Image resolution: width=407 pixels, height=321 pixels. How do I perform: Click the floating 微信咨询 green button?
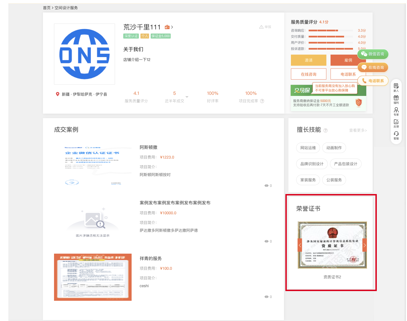(x=373, y=54)
